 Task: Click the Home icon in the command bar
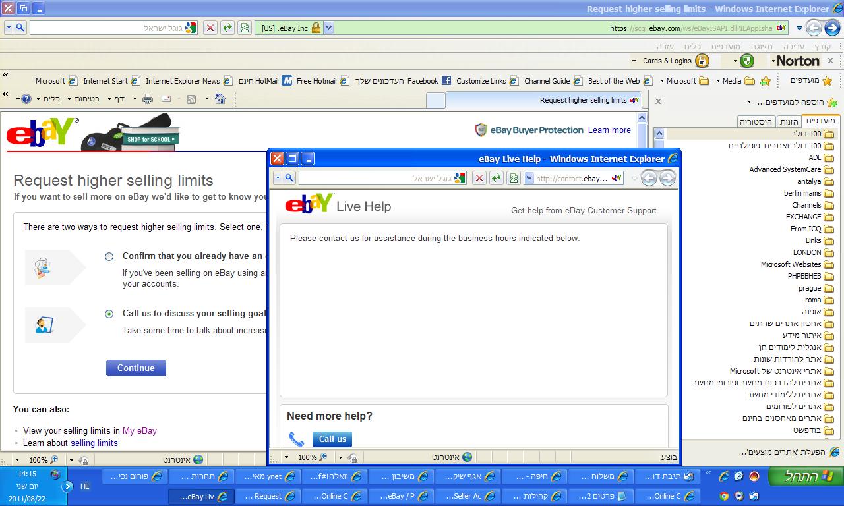click(220, 99)
